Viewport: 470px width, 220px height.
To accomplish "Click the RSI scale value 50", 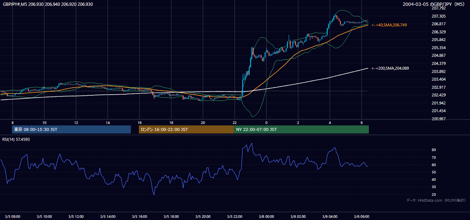I will pyautogui.click(x=434, y=172).
